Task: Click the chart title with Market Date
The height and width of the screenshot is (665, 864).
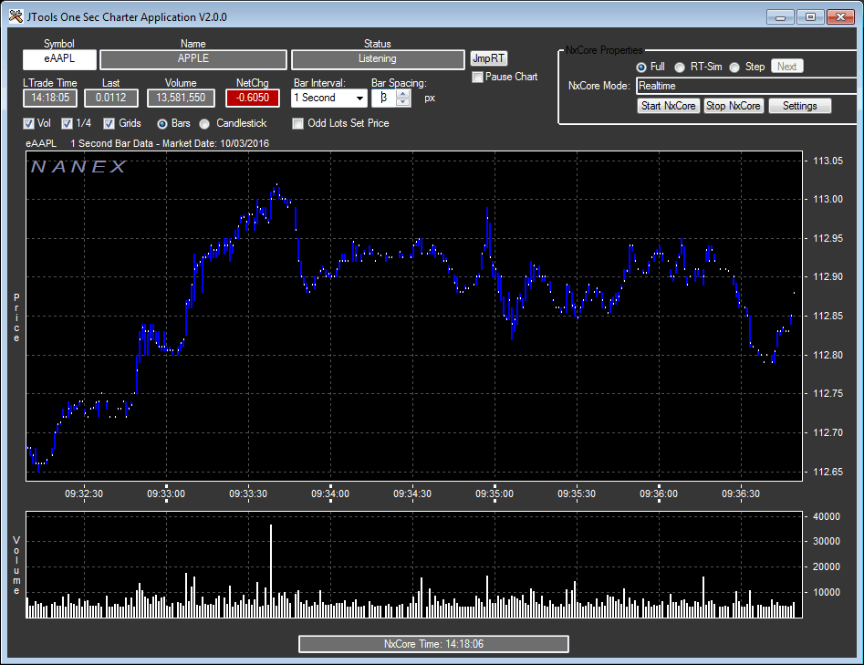Action: coord(148,144)
